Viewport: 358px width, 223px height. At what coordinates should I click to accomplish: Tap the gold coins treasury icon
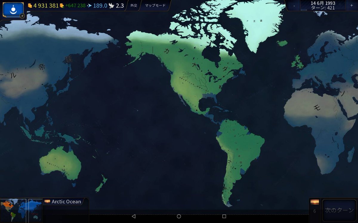[x=30, y=6]
